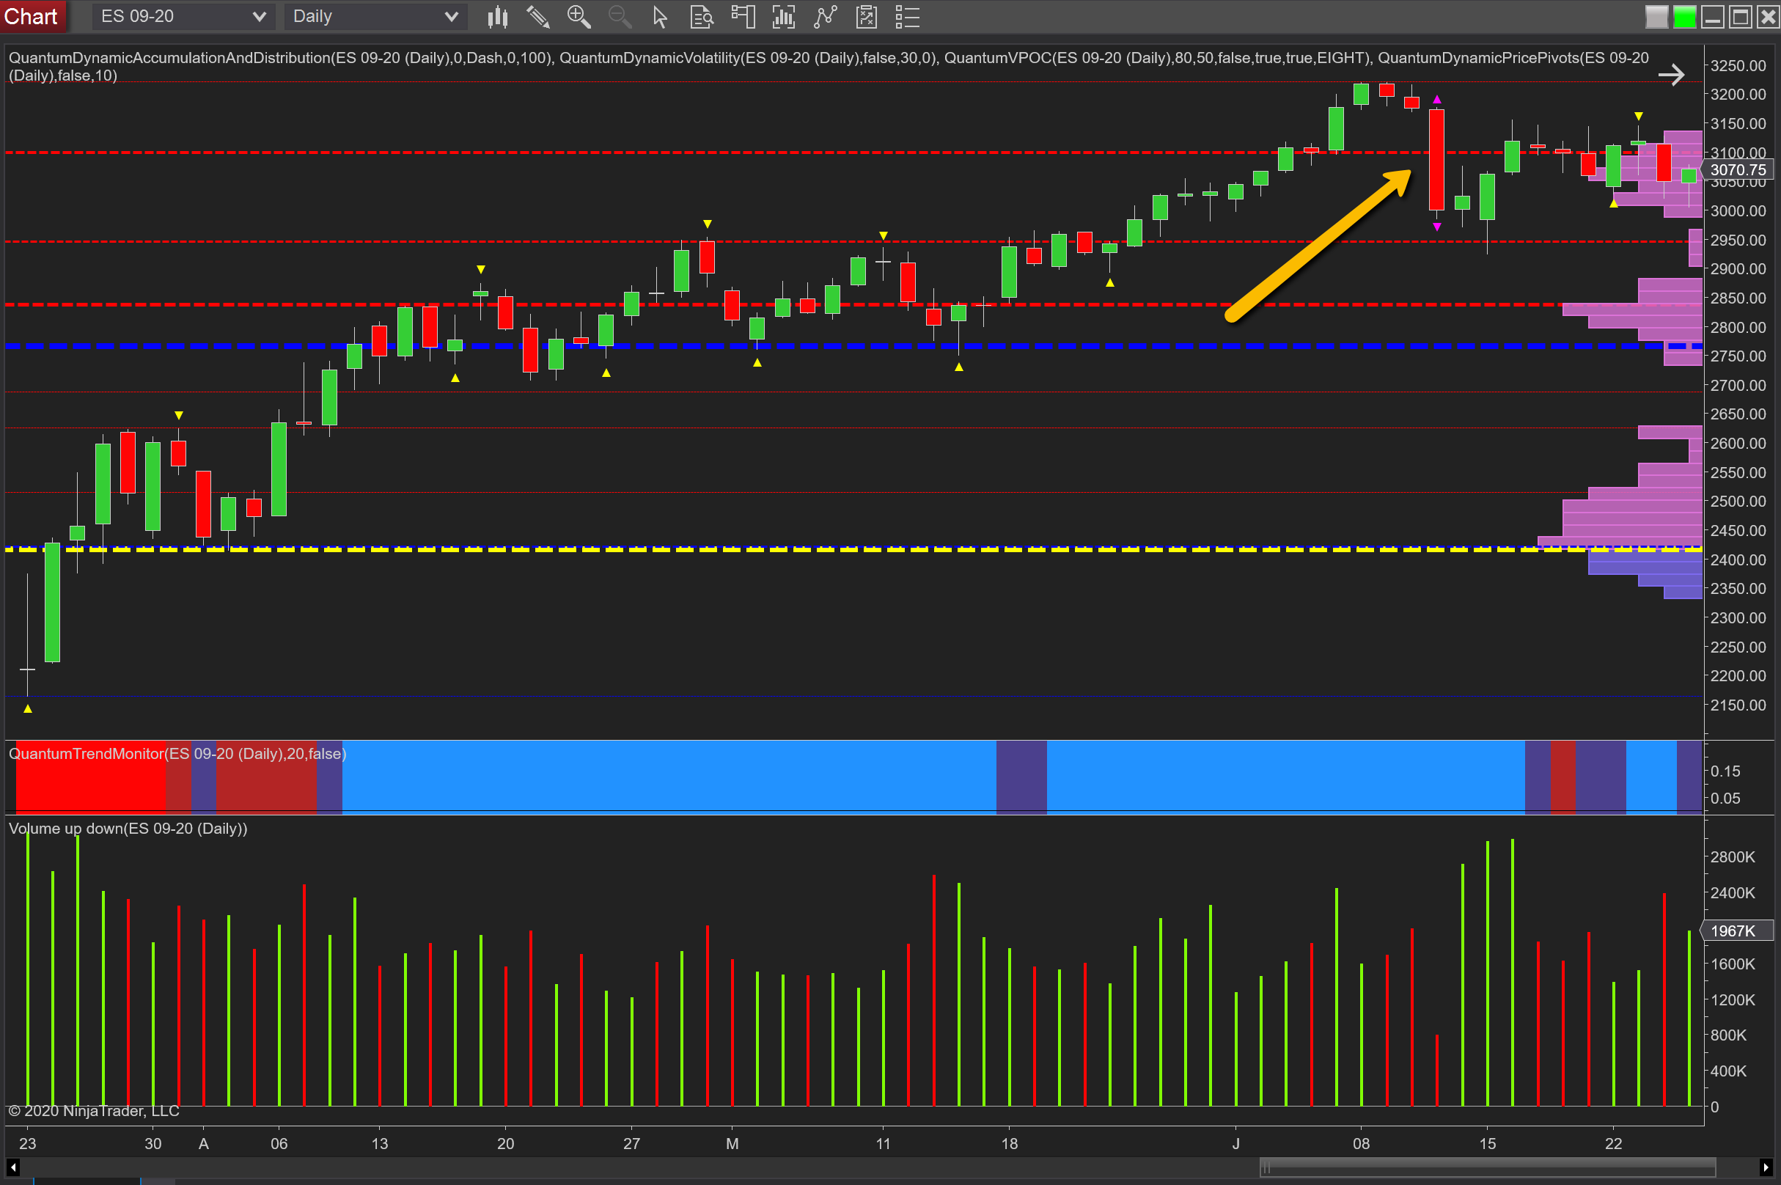Screen dimensions: 1781x1185
Task: Open the Daily interval dropdown
Action: click(375, 16)
